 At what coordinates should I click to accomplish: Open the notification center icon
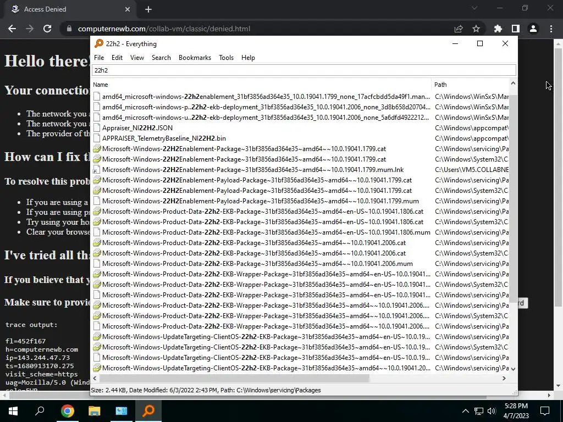545,411
